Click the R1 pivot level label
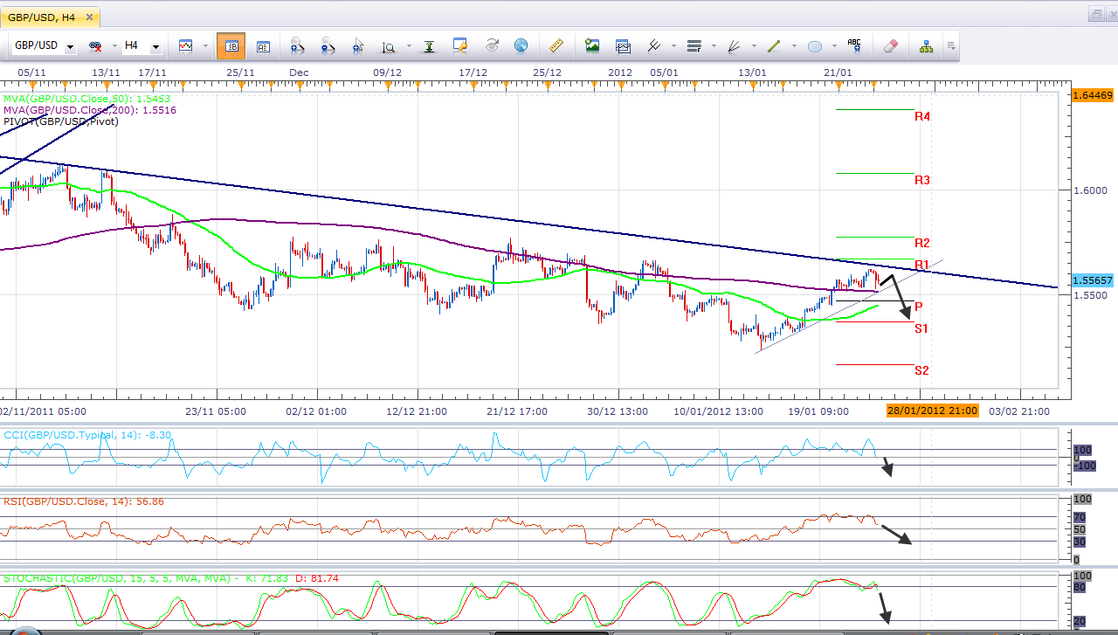Image resolution: width=1118 pixels, height=635 pixels. coord(922,265)
